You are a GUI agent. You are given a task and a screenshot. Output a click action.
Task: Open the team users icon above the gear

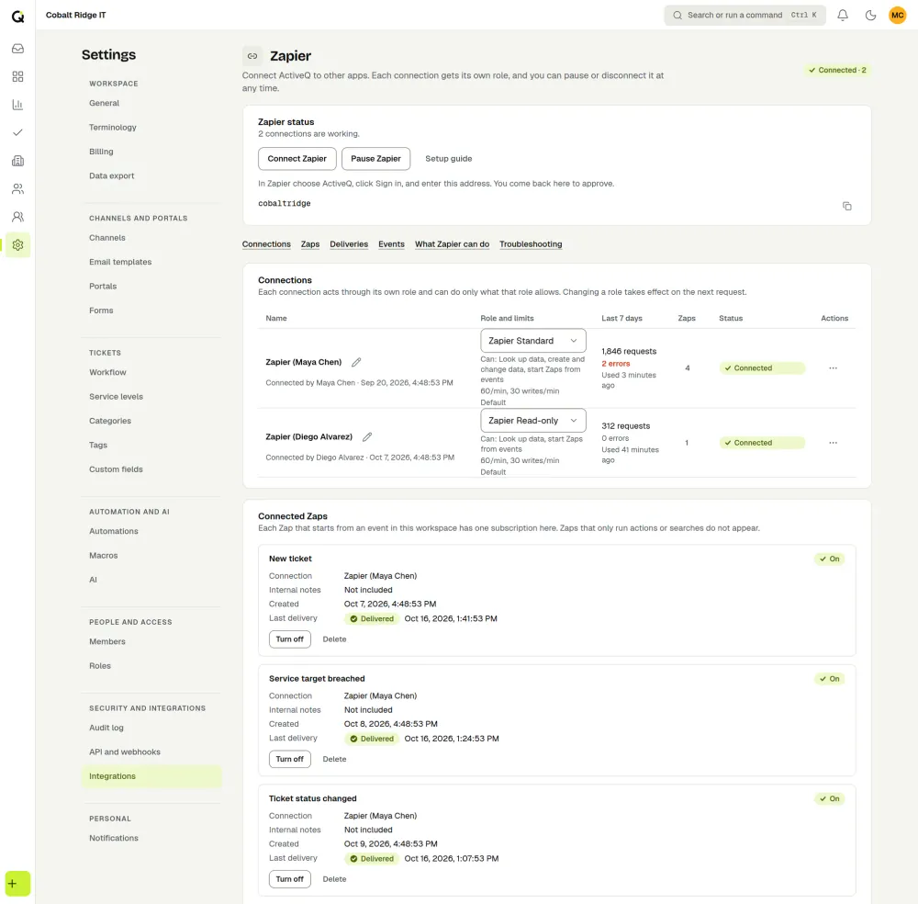point(17,217)
